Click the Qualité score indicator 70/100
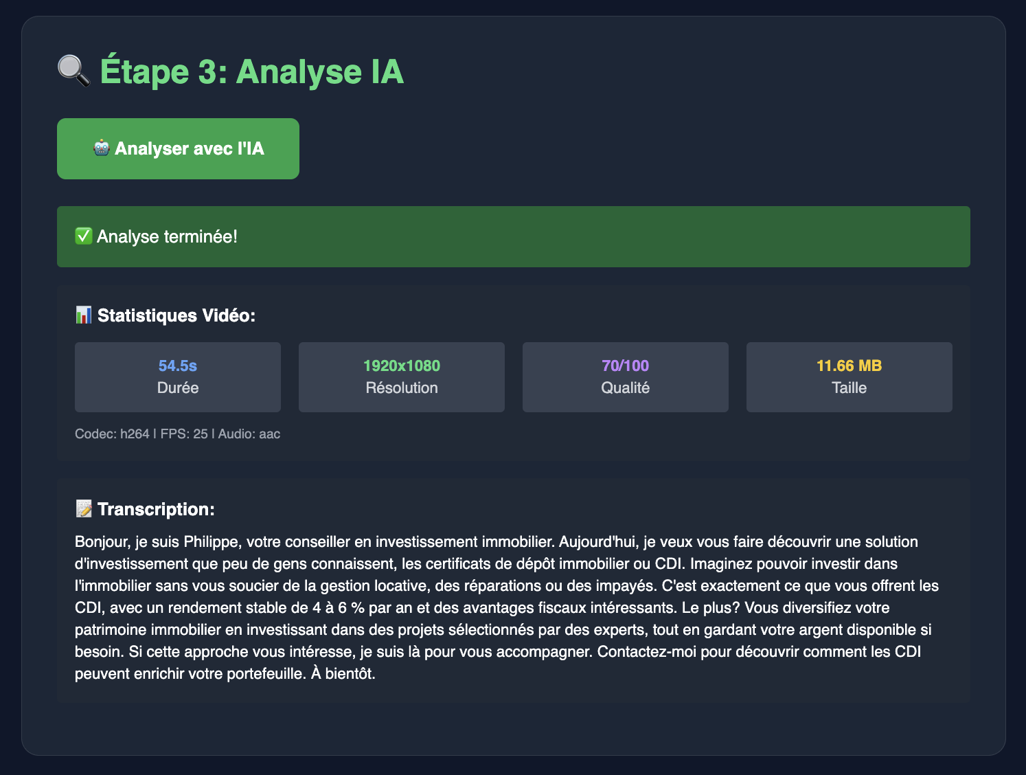The height and width of the screenshot is (775, 1026). click(x=625, y=366)
